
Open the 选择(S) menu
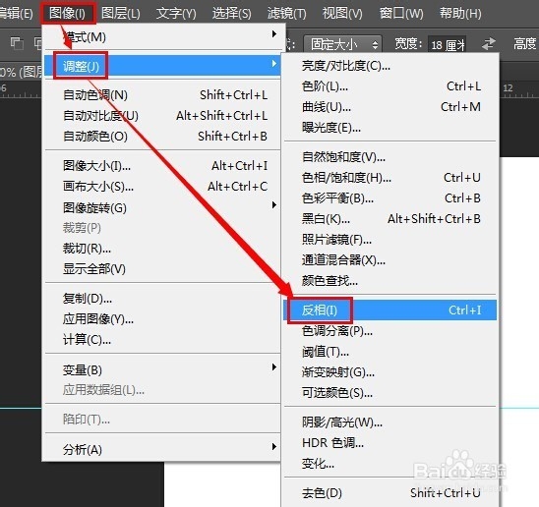coord(231,14)
